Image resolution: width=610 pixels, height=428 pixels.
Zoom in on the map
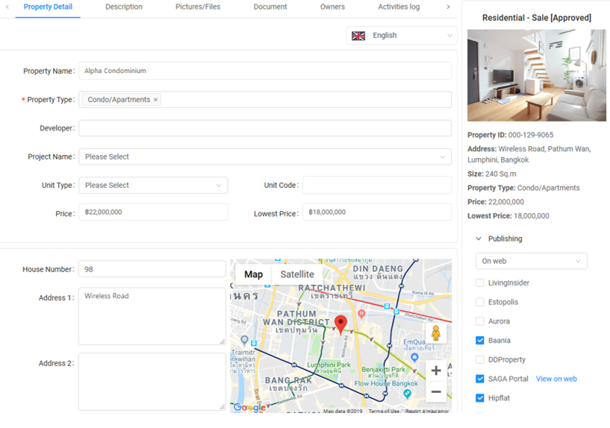pos(436,371)
